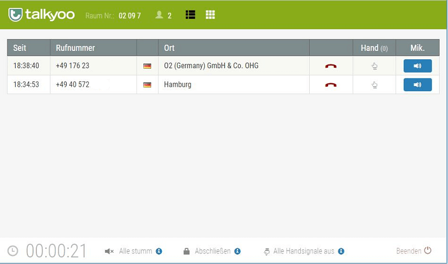Image resolution: width=448 pixels, height=264 pixels.
Task: Hang up the Hamburg caller
Action: pos(331,85)
